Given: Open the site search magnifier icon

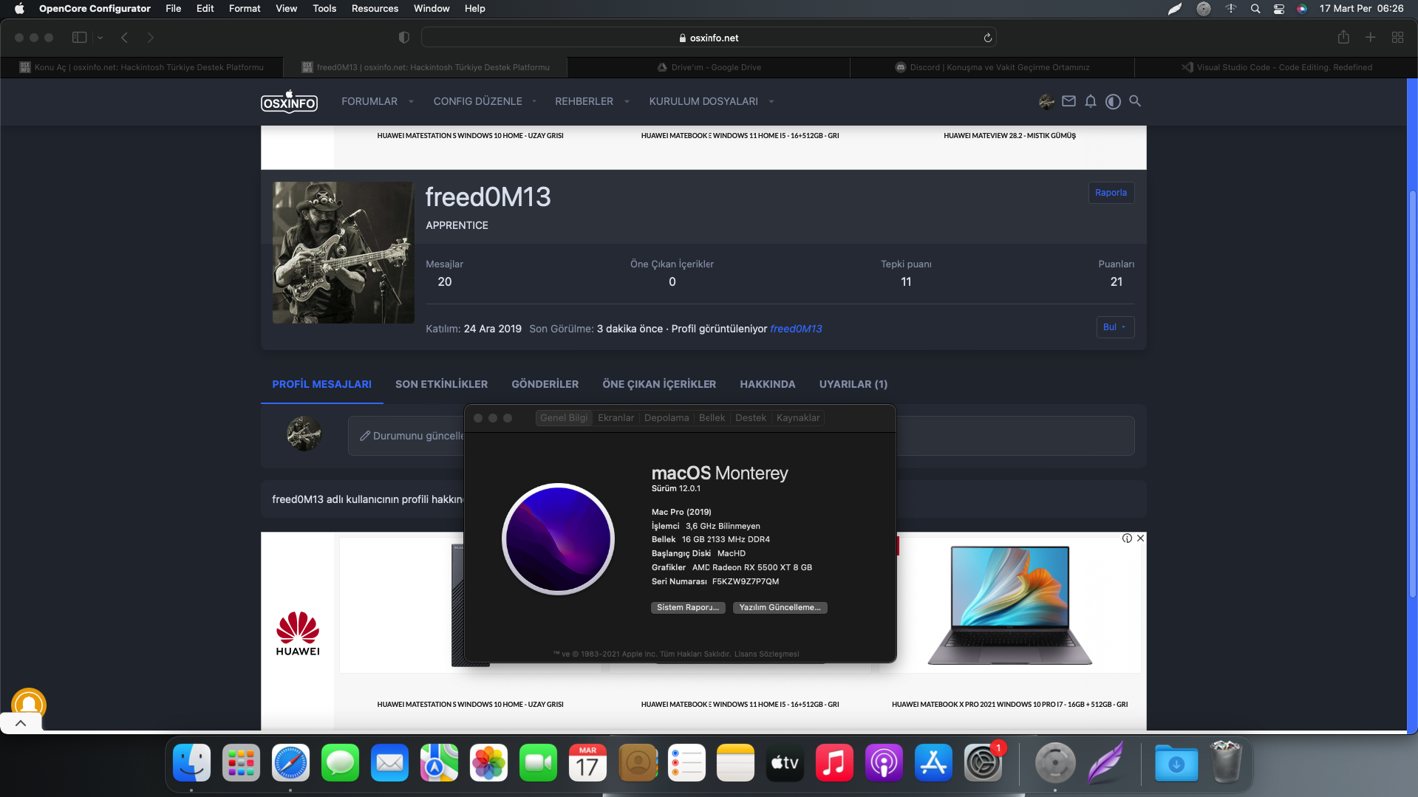Looking at the screenshot, I should click(x=1136, y=101).
